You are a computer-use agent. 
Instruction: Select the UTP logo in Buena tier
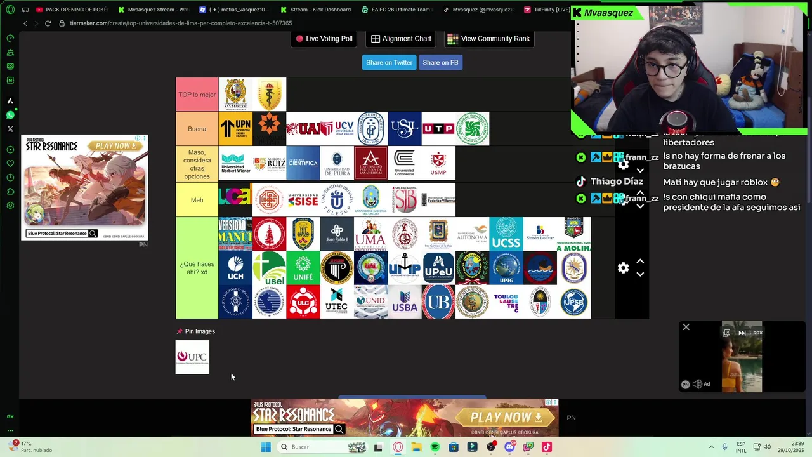click(x=438, y=129)
